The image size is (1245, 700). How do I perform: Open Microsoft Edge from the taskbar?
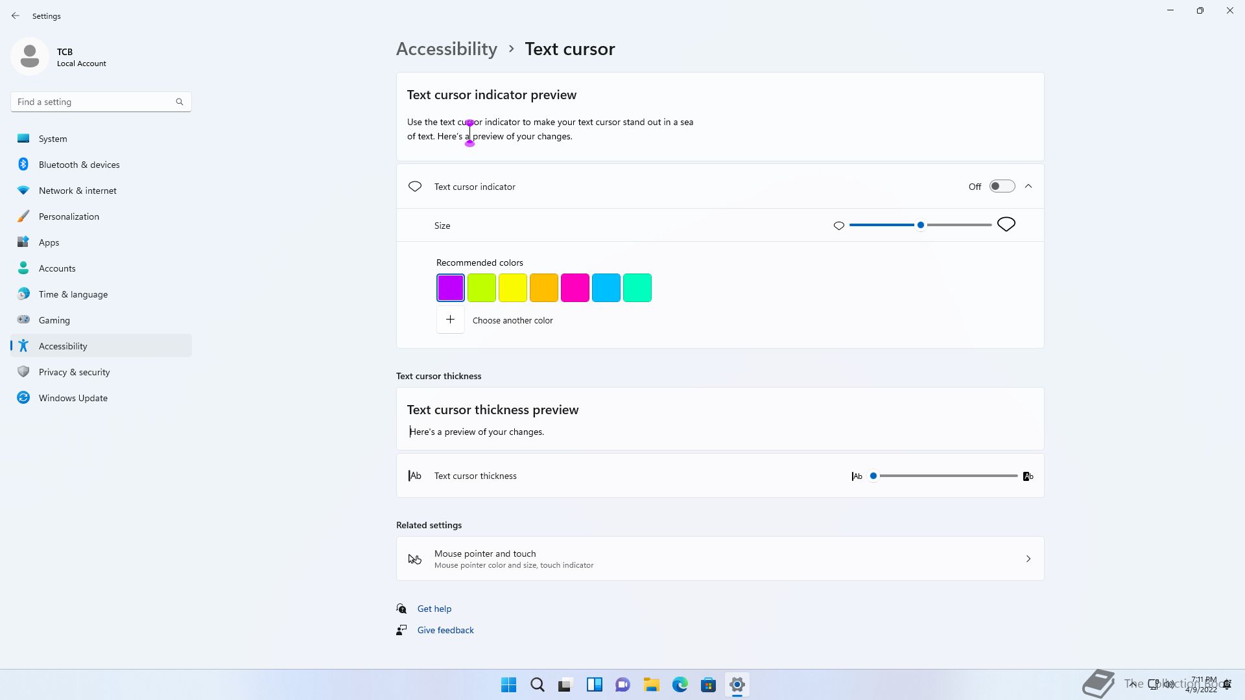[x=680, y=684]
